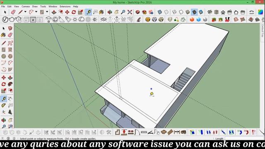Start V-Ray render with teapot icon

click(12, 19)
